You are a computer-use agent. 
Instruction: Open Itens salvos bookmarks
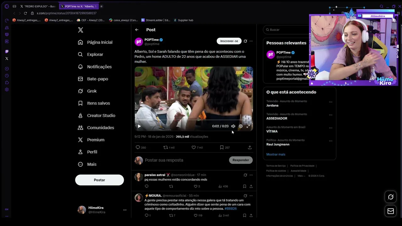click(94, 103)
